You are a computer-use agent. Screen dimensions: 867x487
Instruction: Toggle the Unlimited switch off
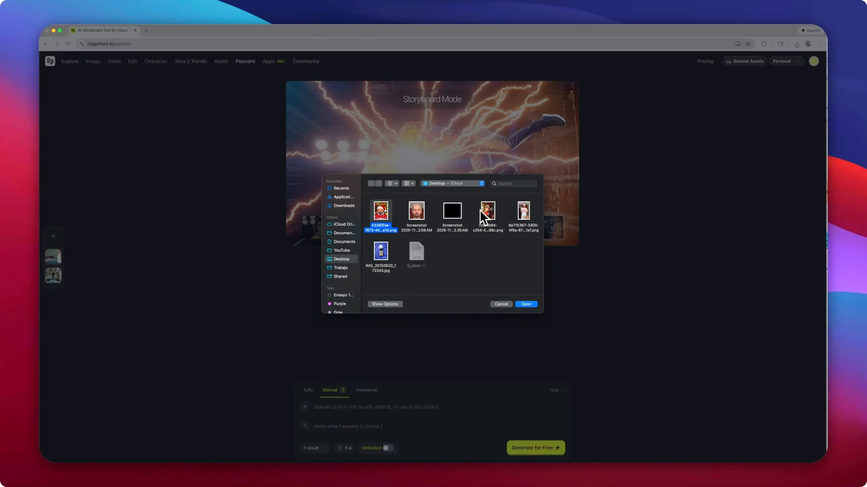[x=387, y=448]
